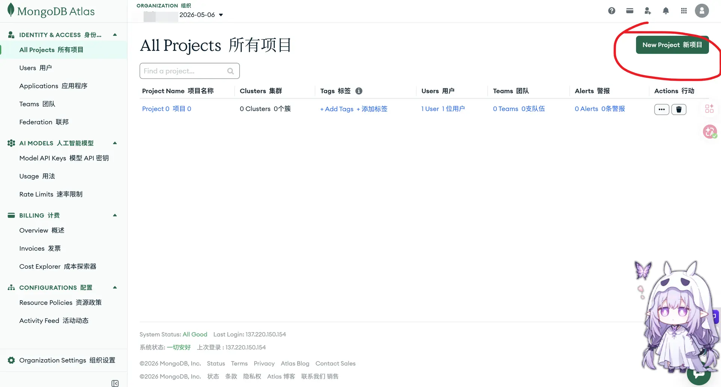Click the Contact Sales footer link

coord(335,364)
